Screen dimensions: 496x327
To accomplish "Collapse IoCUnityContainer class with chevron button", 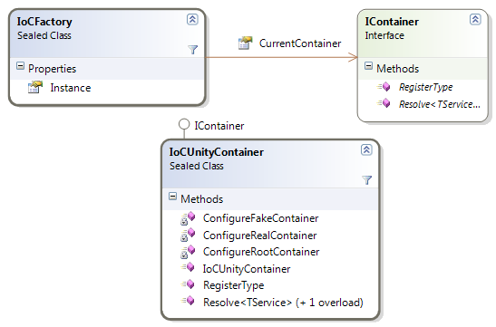I will click(x=366, y=149).
